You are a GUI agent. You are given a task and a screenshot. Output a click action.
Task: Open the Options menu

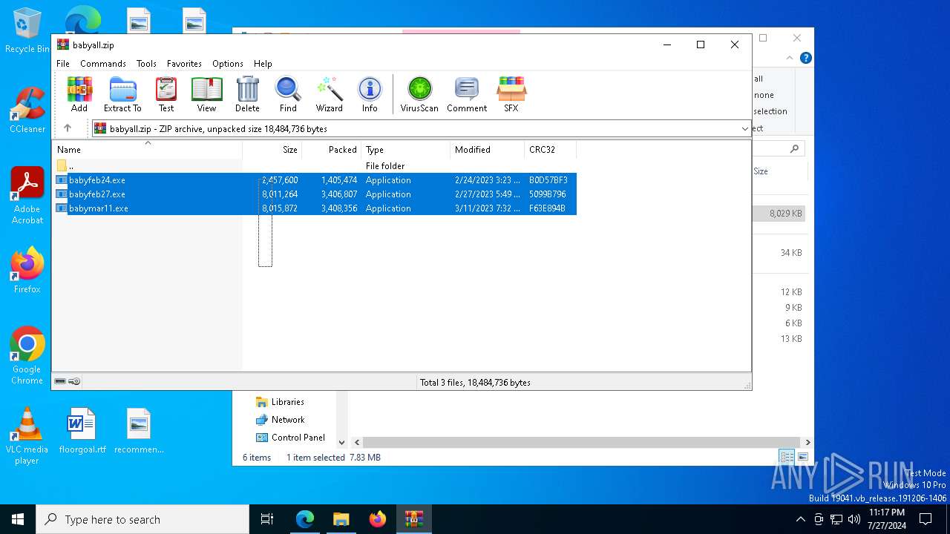pos(228,64)
